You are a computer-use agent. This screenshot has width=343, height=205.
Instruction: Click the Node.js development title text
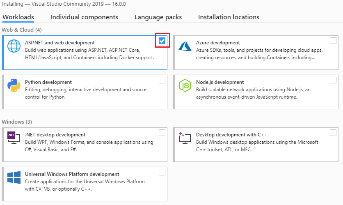(220, 82)
